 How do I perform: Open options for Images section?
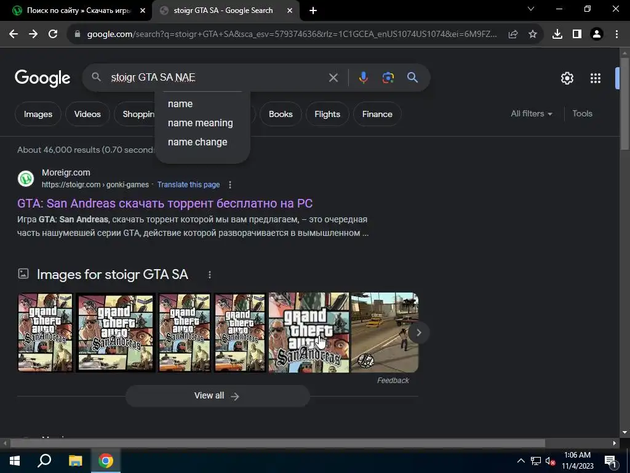[210, 275]
